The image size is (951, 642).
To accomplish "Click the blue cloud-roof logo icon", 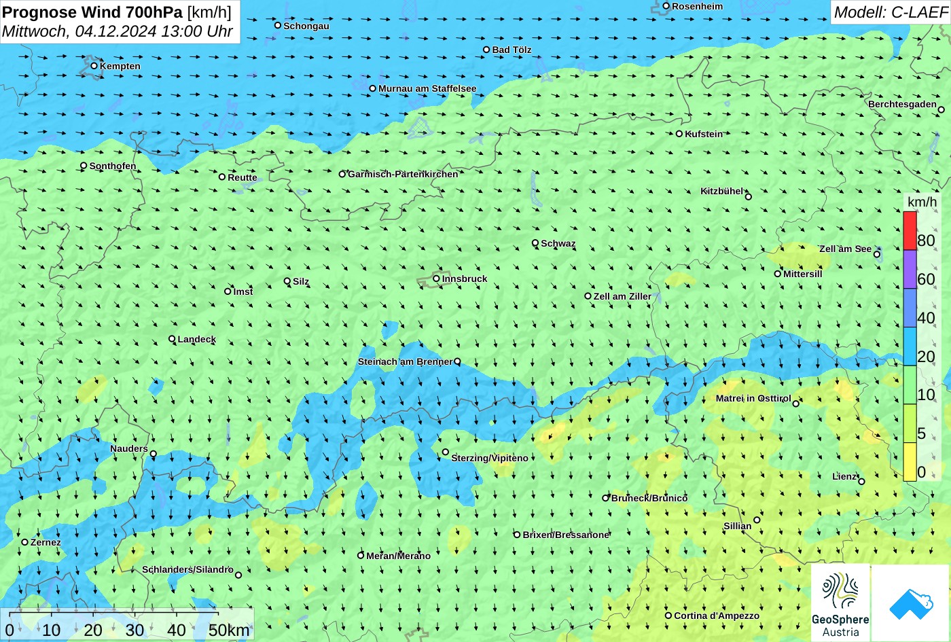I will (x=911, y=603).
